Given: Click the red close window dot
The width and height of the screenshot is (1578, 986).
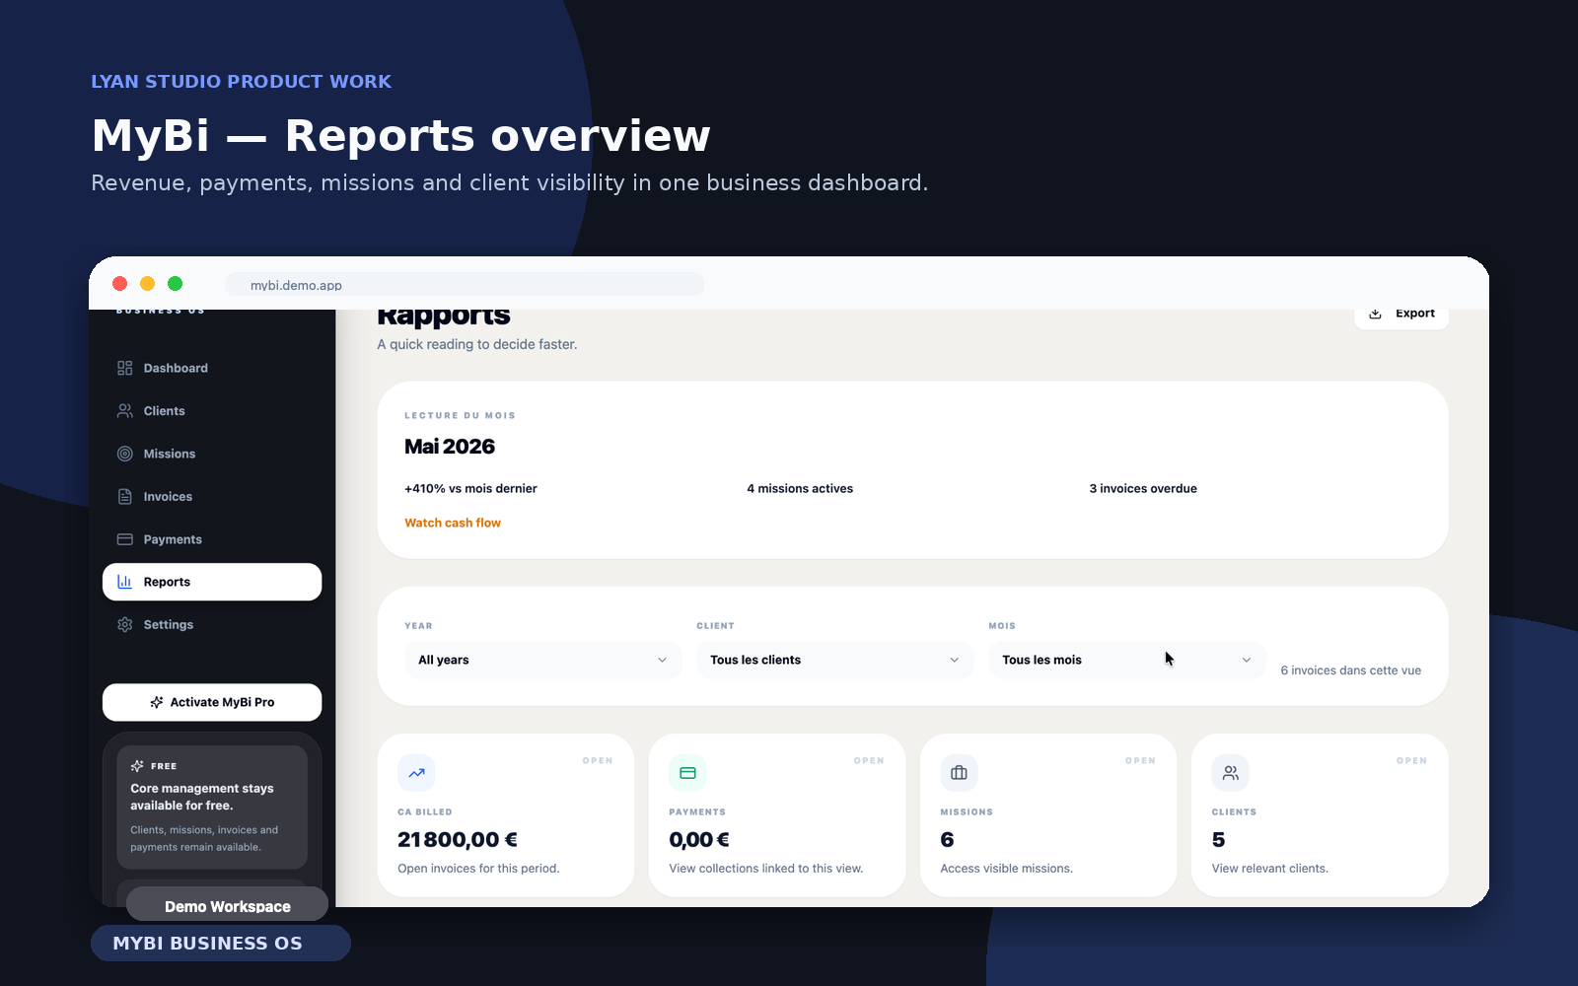Looking at the screenshot, I should (x=120, y=284).
